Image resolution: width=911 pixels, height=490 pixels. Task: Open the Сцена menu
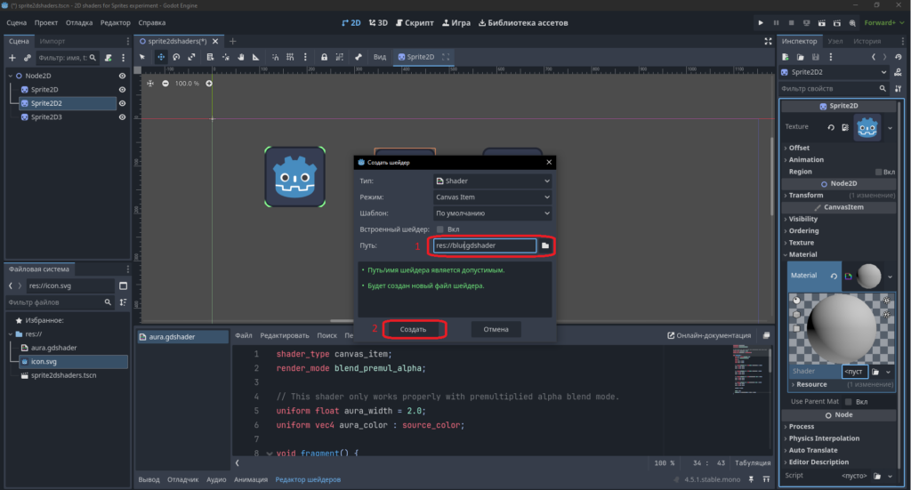[16, 22]
